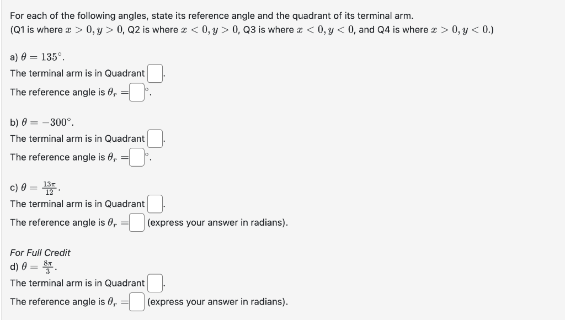Click the reference angle box for θ = 13π/12
Screen dimensions: 565x320
point(137,222)
